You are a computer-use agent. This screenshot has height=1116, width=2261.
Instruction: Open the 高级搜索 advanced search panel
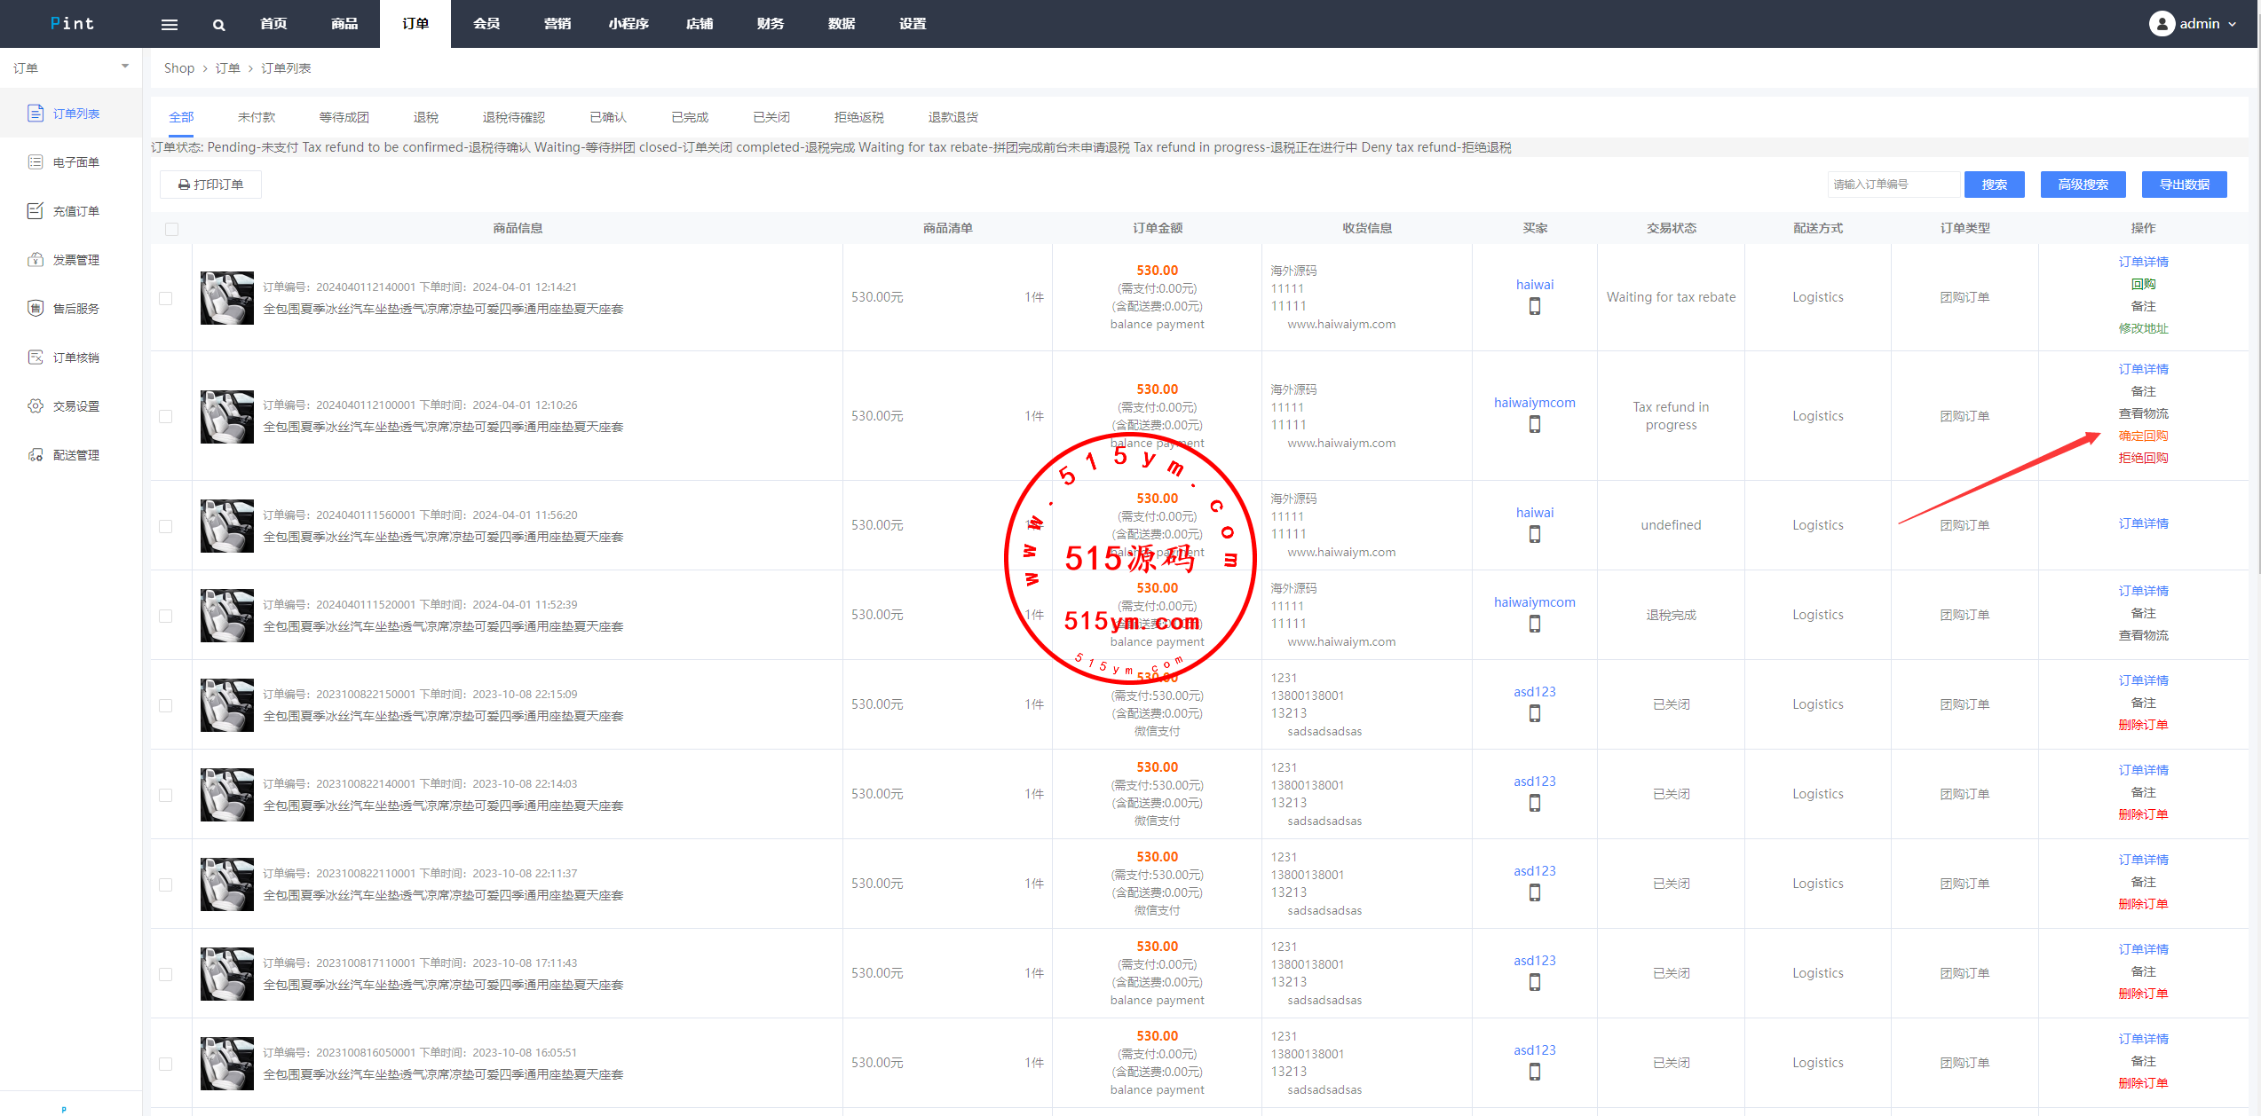pos(2083,185)
